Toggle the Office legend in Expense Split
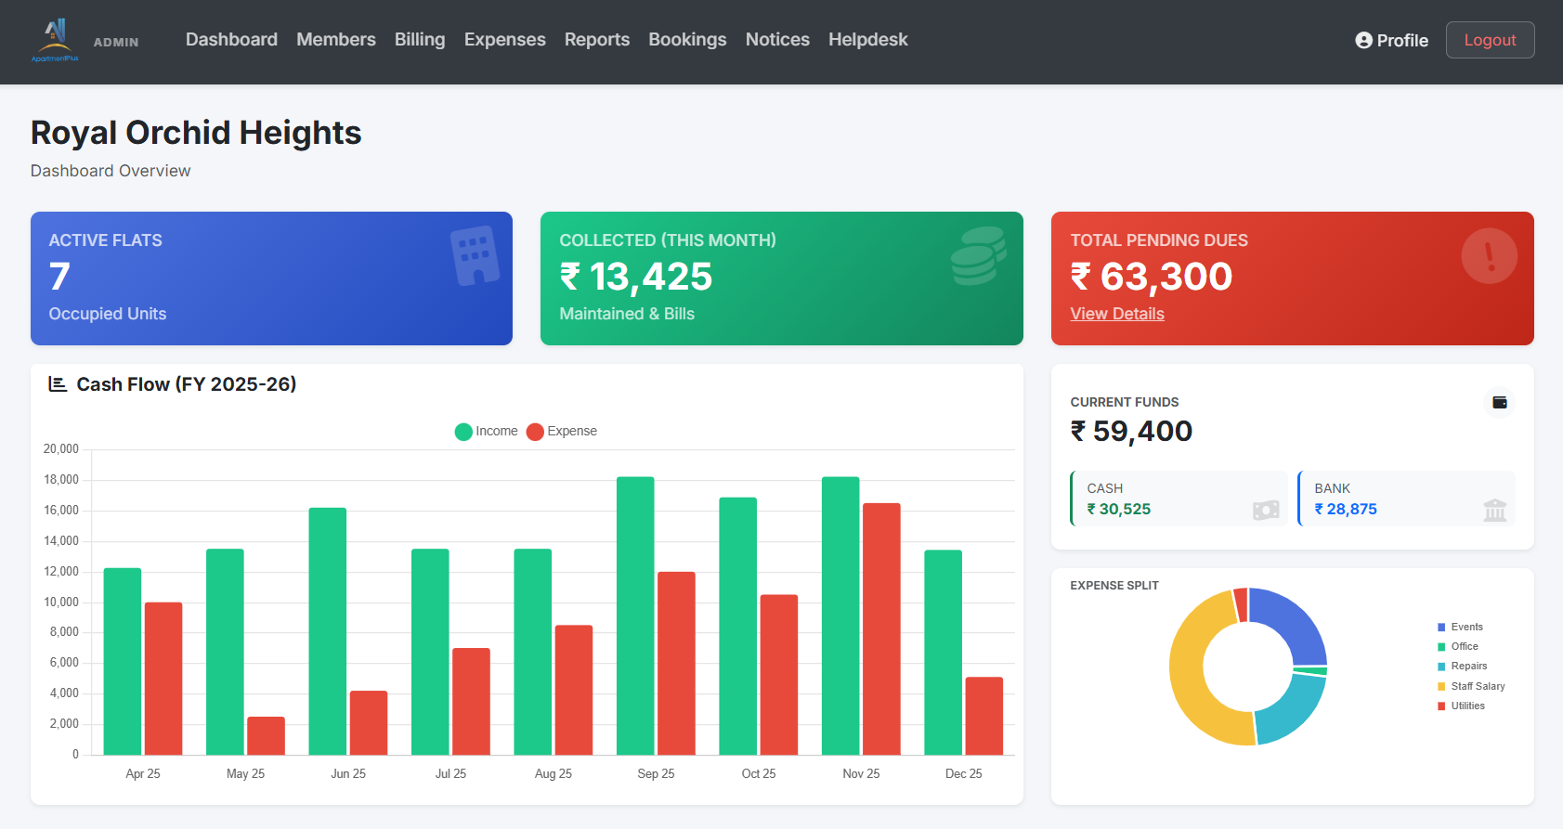Viewport: 1563px width, 829px height. 1458,647
